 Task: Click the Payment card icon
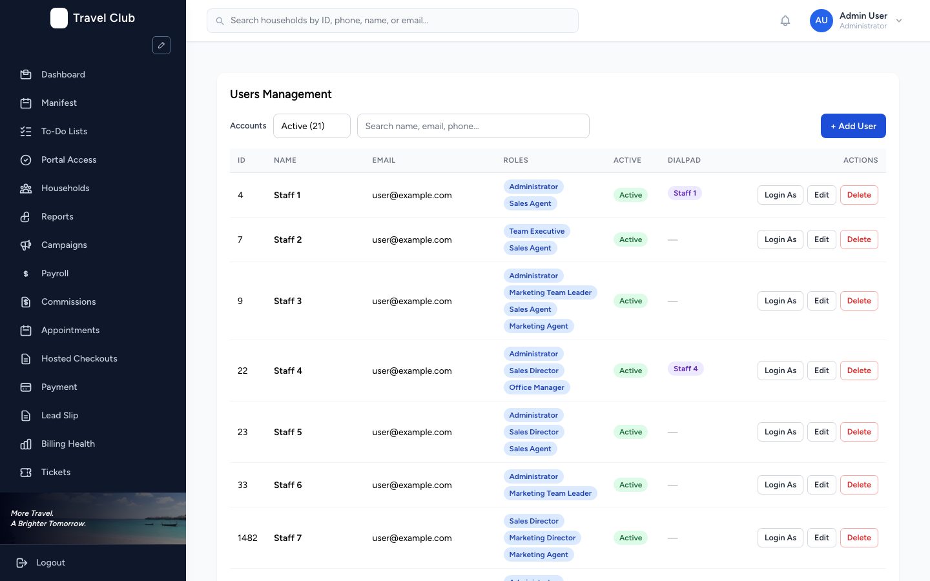[26, 387]
